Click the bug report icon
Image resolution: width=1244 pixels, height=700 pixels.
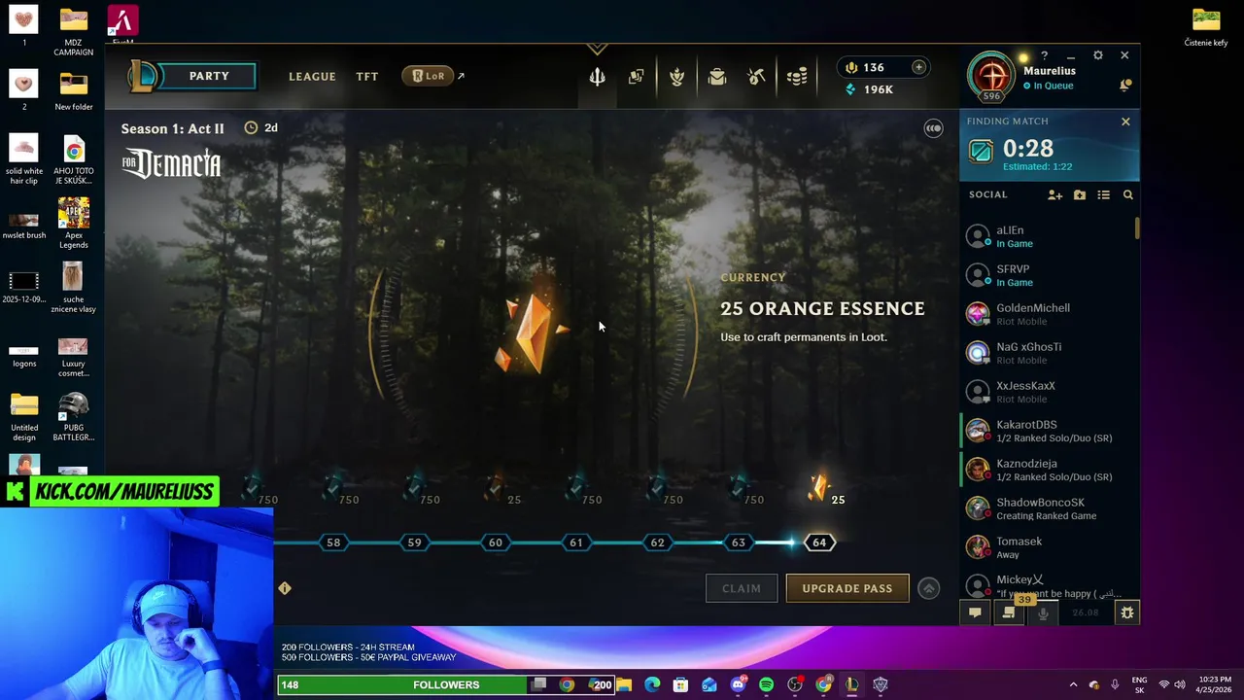1127,612
